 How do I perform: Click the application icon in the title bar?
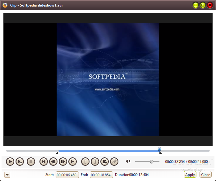click(x=5, y=5)
